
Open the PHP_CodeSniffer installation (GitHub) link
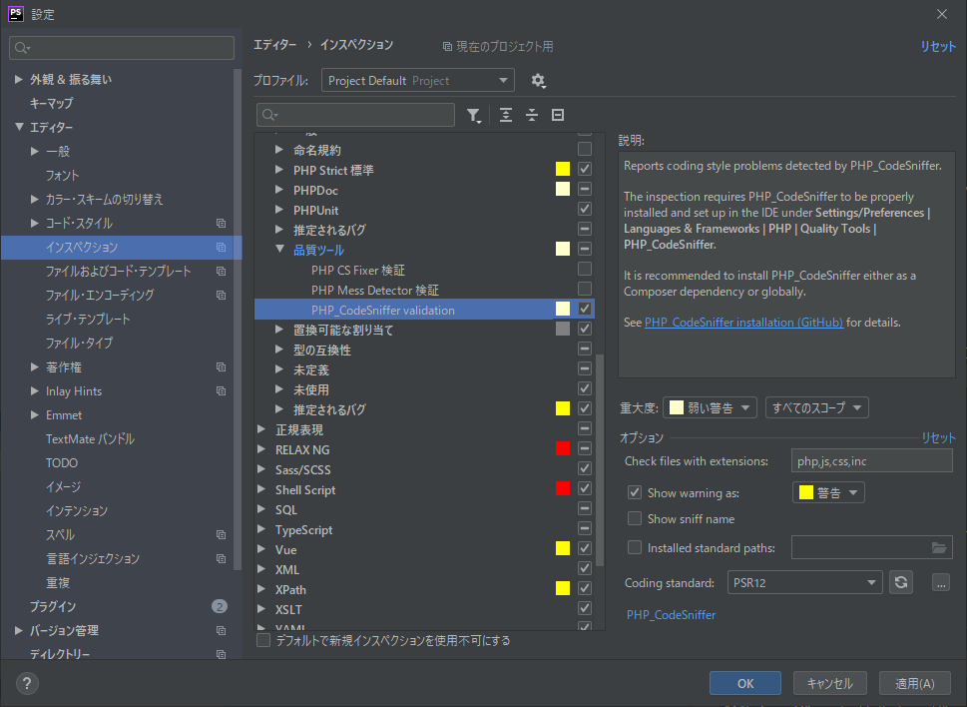tap(743, 322)
